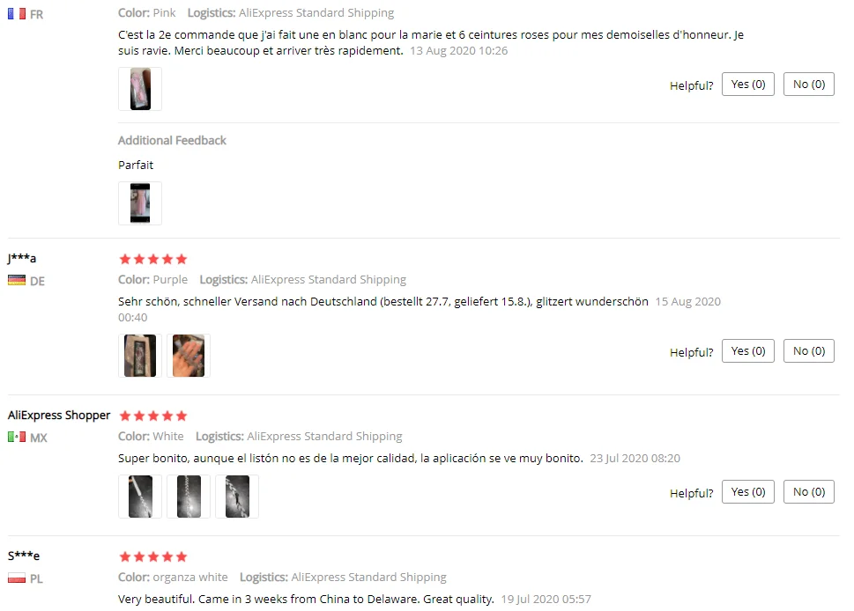Click the five-star rating of J***a's review
Viewport: 854px width, 611px height.
tap(153, 259)
